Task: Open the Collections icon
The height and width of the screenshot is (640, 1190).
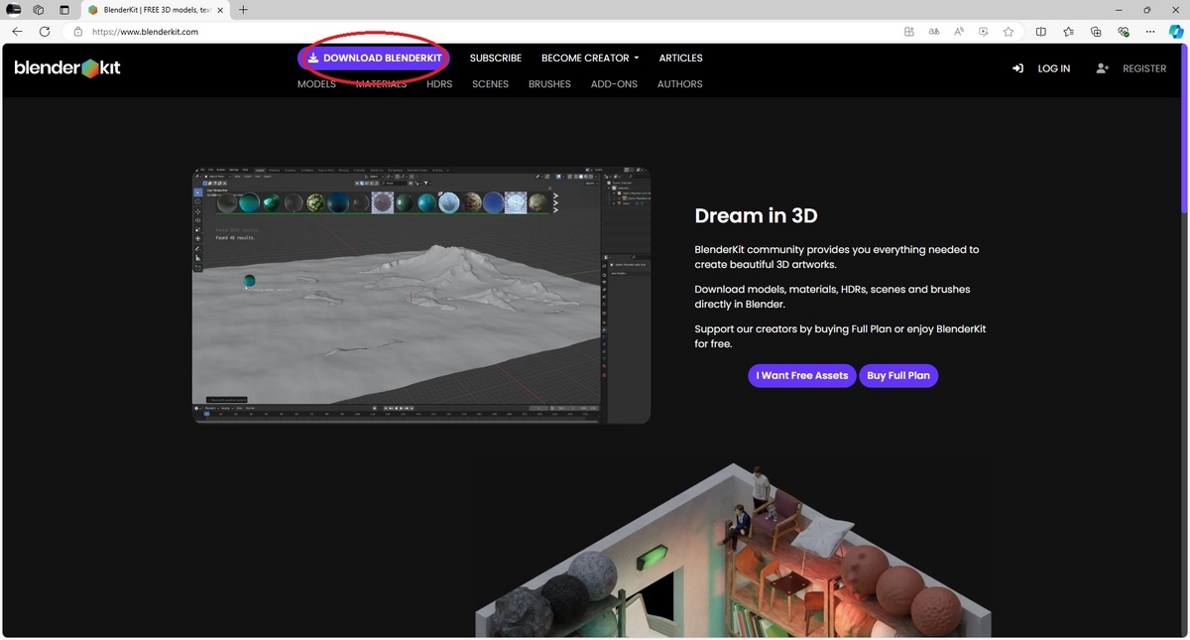Action: 1096,31
